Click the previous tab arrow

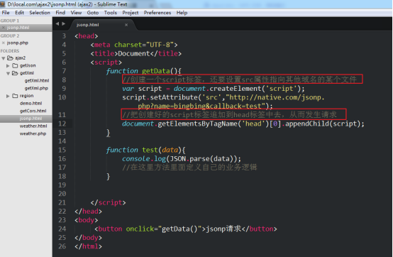click(57, 23)
